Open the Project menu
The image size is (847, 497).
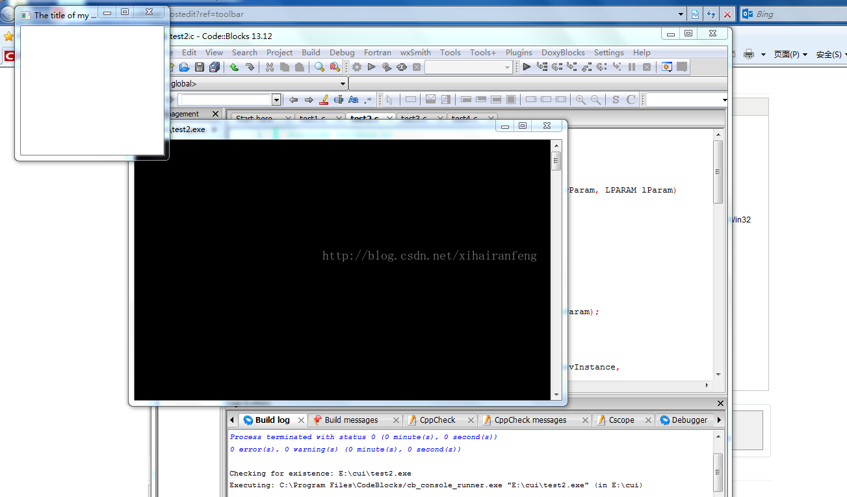pos(280,53)
